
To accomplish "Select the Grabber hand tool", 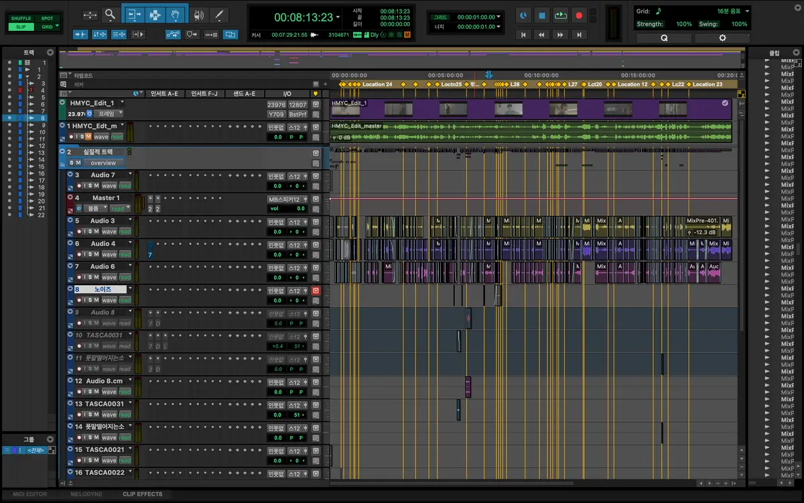I will 176,14.
